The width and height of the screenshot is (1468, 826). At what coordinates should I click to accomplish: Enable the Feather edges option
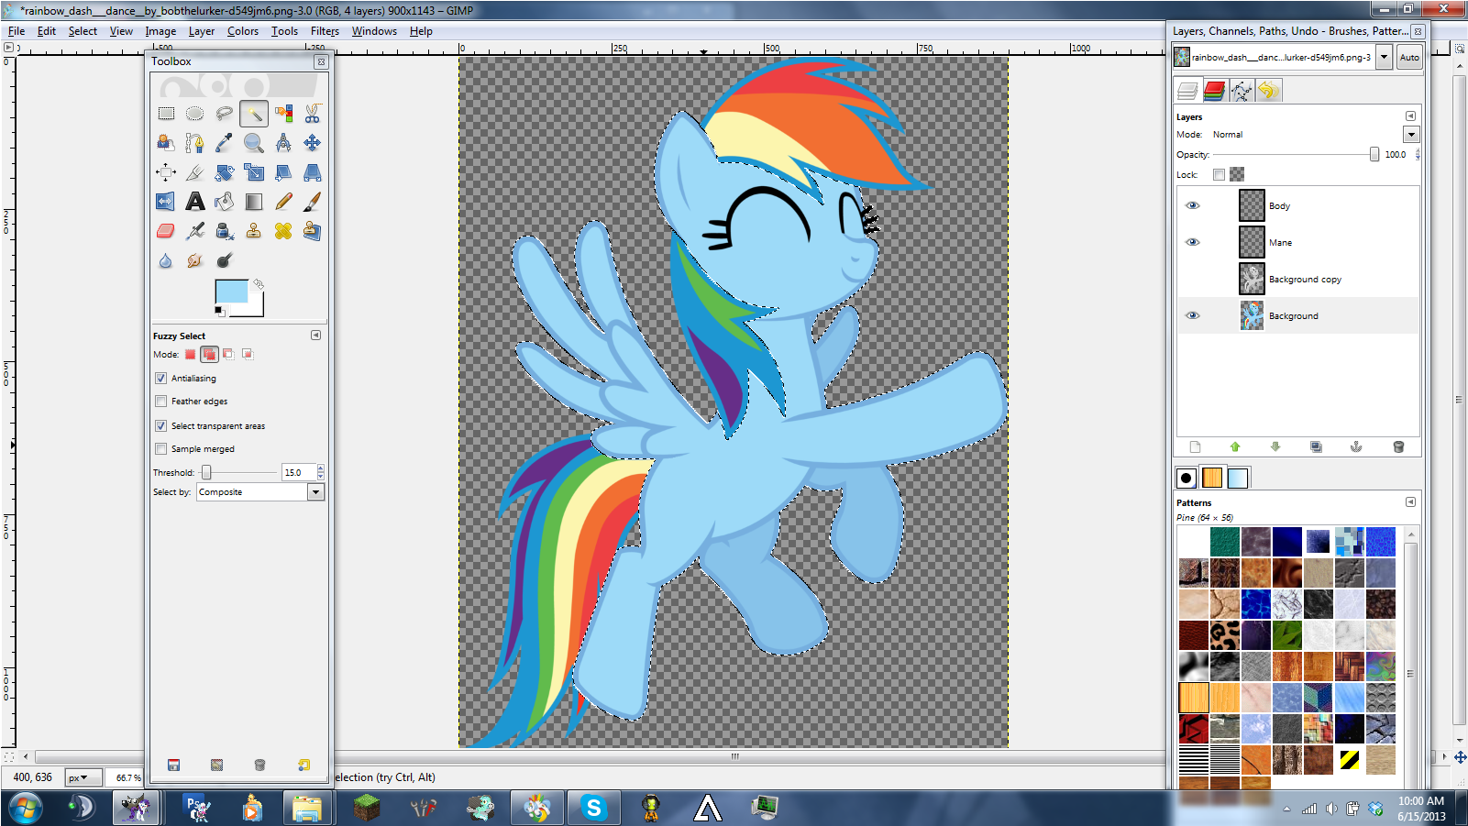(x=161, y=402)
